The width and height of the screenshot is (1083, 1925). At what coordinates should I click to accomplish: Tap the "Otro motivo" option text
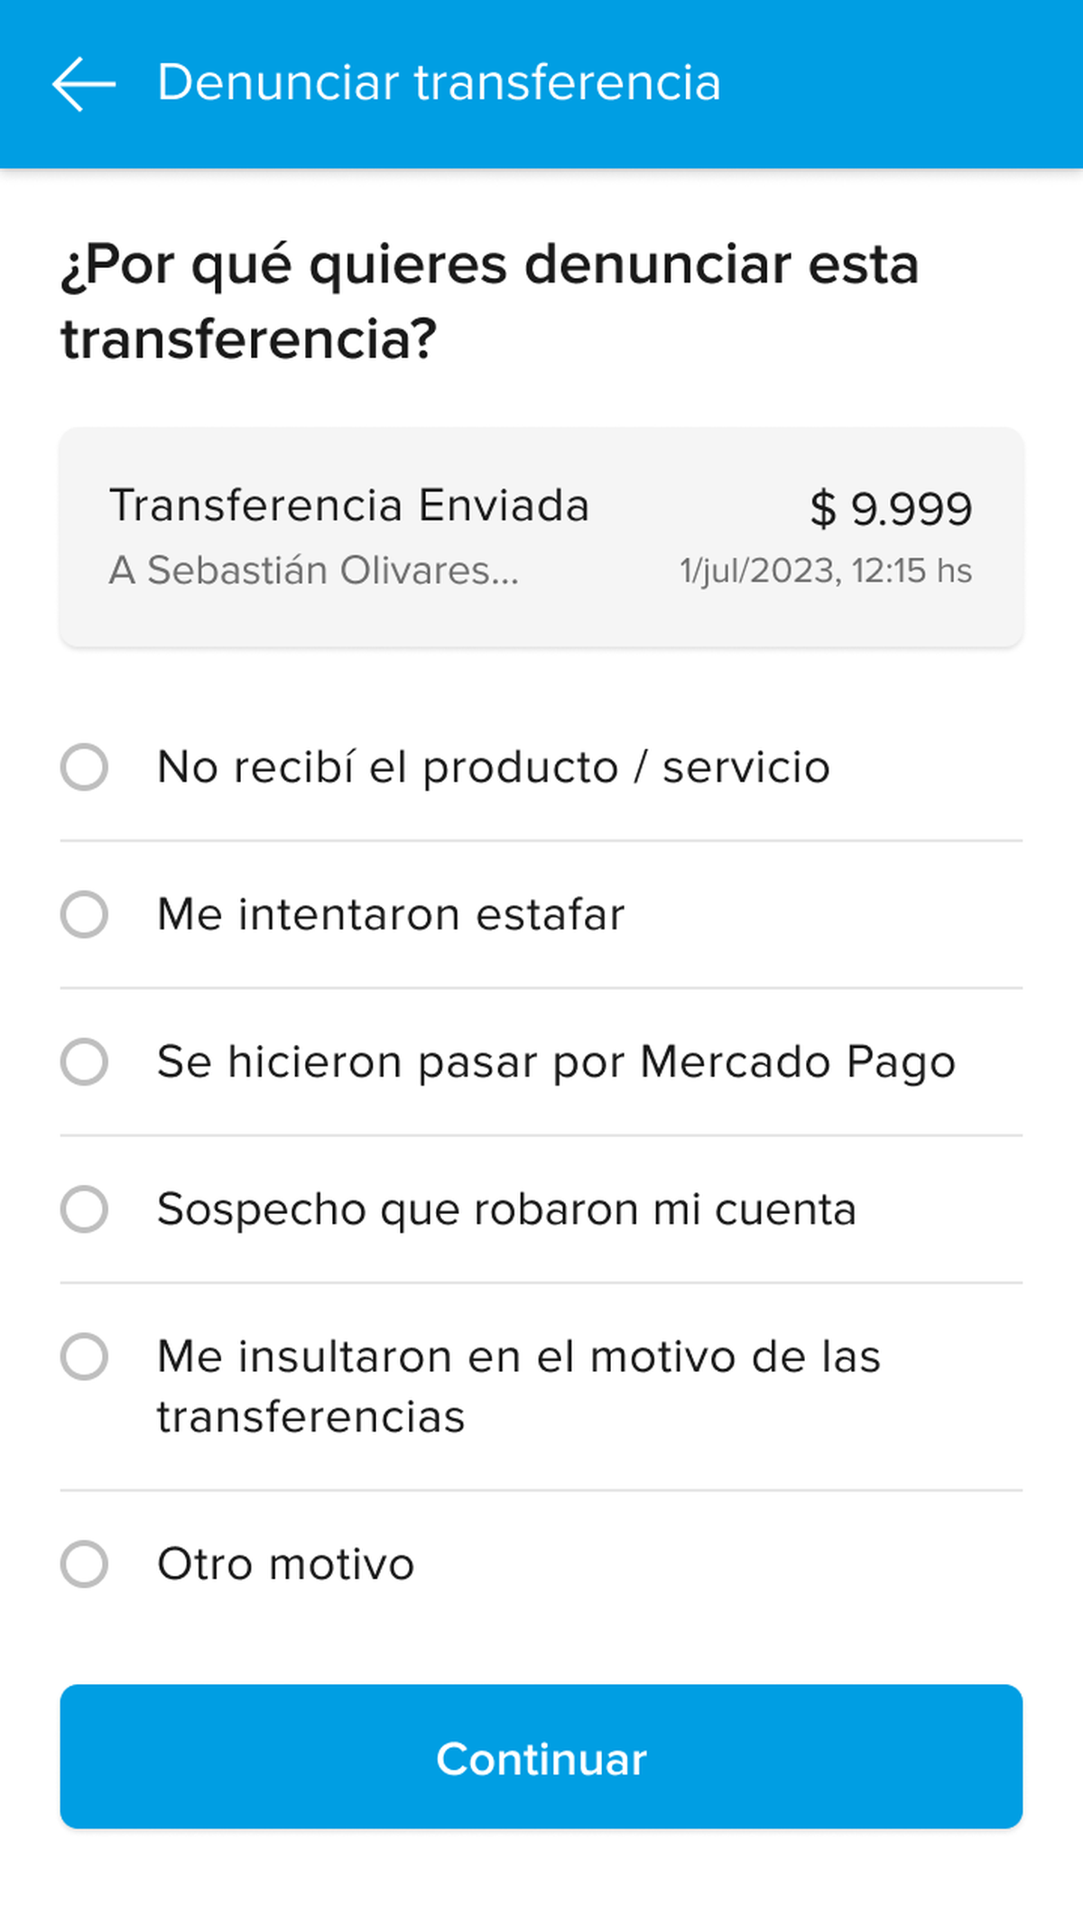click(x=285, y=1564)
